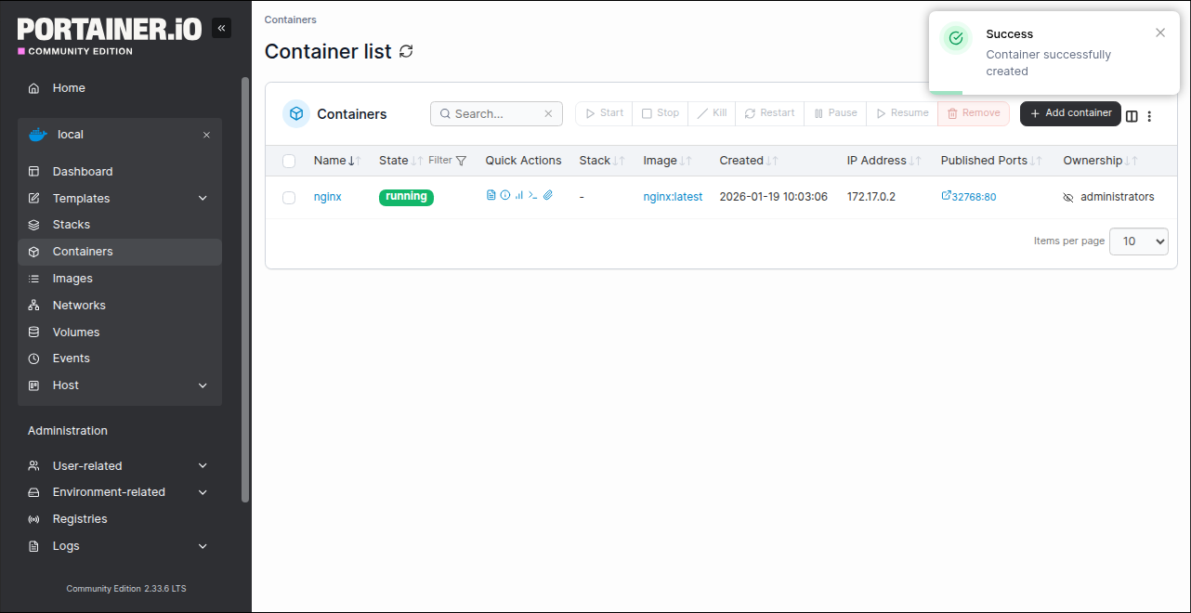Open nginx exec console icon
This screenshot has width=1191, height=613.
[533, 195]
